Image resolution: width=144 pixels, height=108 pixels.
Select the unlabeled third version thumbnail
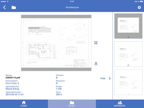tap(128, 82)
